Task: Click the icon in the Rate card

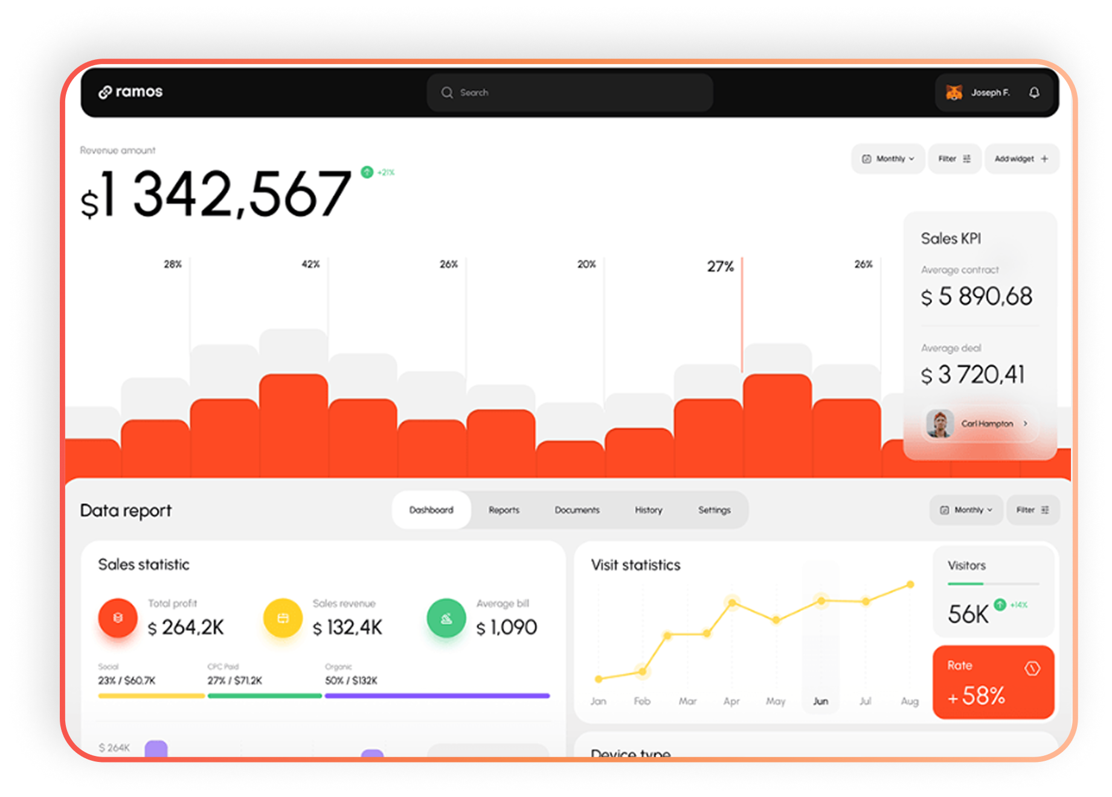Action: coord(1032,668)
